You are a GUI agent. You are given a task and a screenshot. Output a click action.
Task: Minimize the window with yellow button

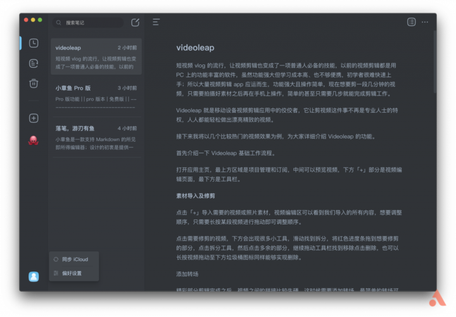pyautogui.click(x=33, y=20)
